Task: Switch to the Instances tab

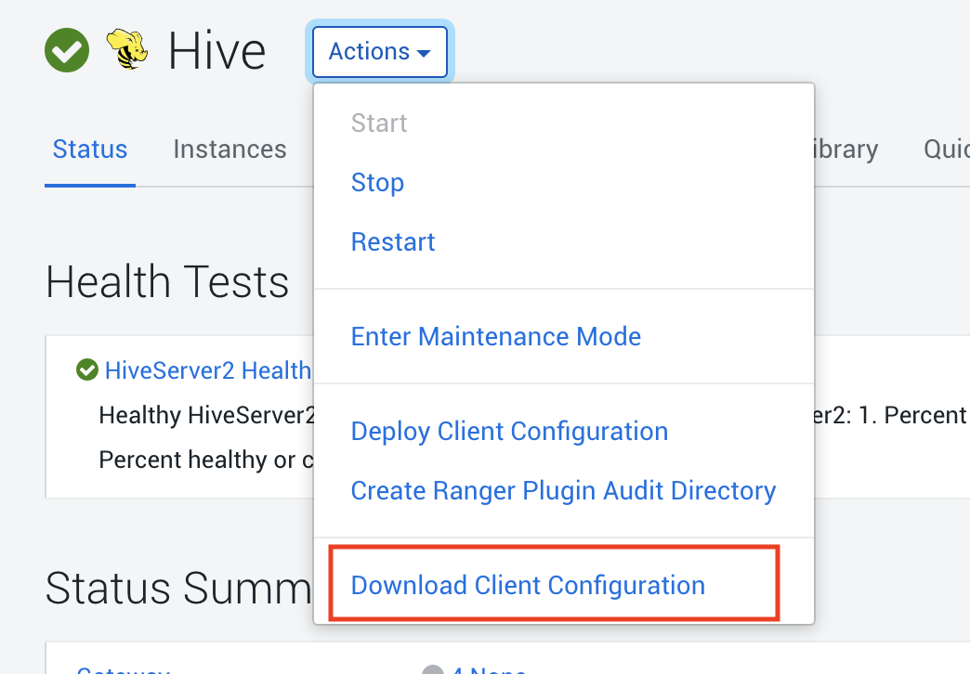Action: (229, 149)
